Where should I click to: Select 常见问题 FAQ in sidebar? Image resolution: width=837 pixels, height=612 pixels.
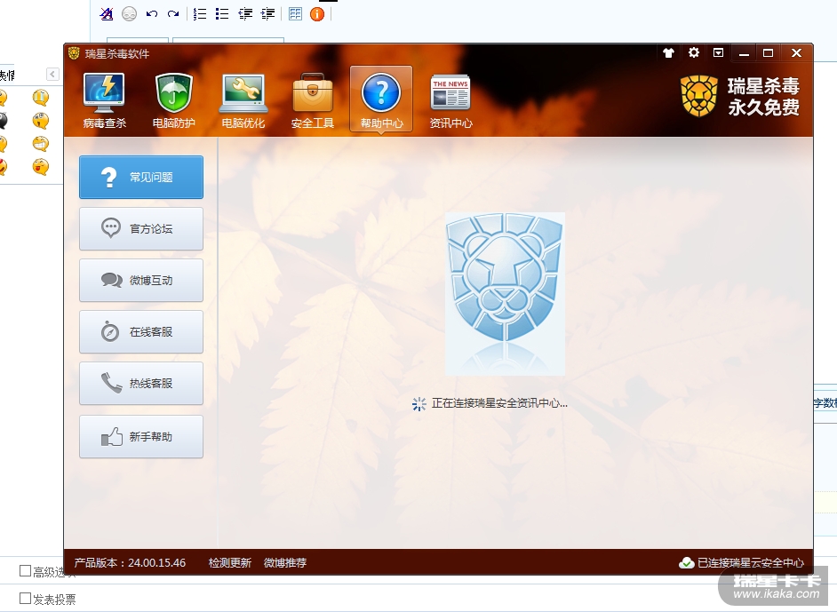(x=141, y=177)
